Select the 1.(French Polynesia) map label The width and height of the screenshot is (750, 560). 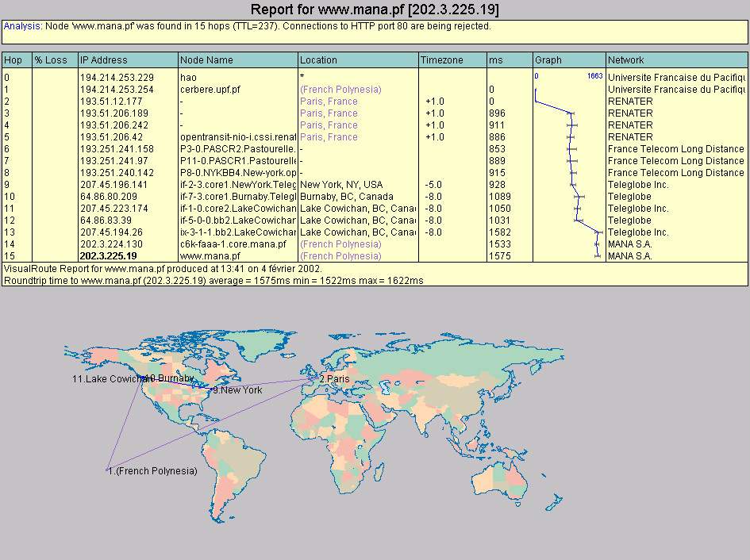152,471
